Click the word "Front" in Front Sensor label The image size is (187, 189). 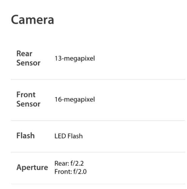point(26,95)
